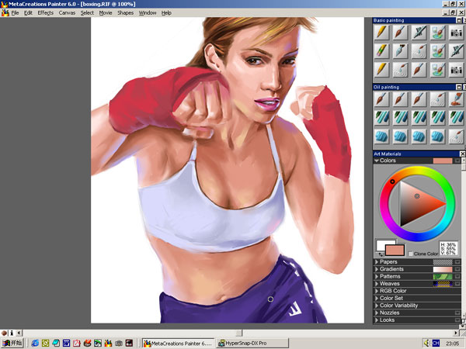The width and height of the screenshot is (466, 349).
Task: Click the salmon primary color swatch
Action: click(395, 249)
